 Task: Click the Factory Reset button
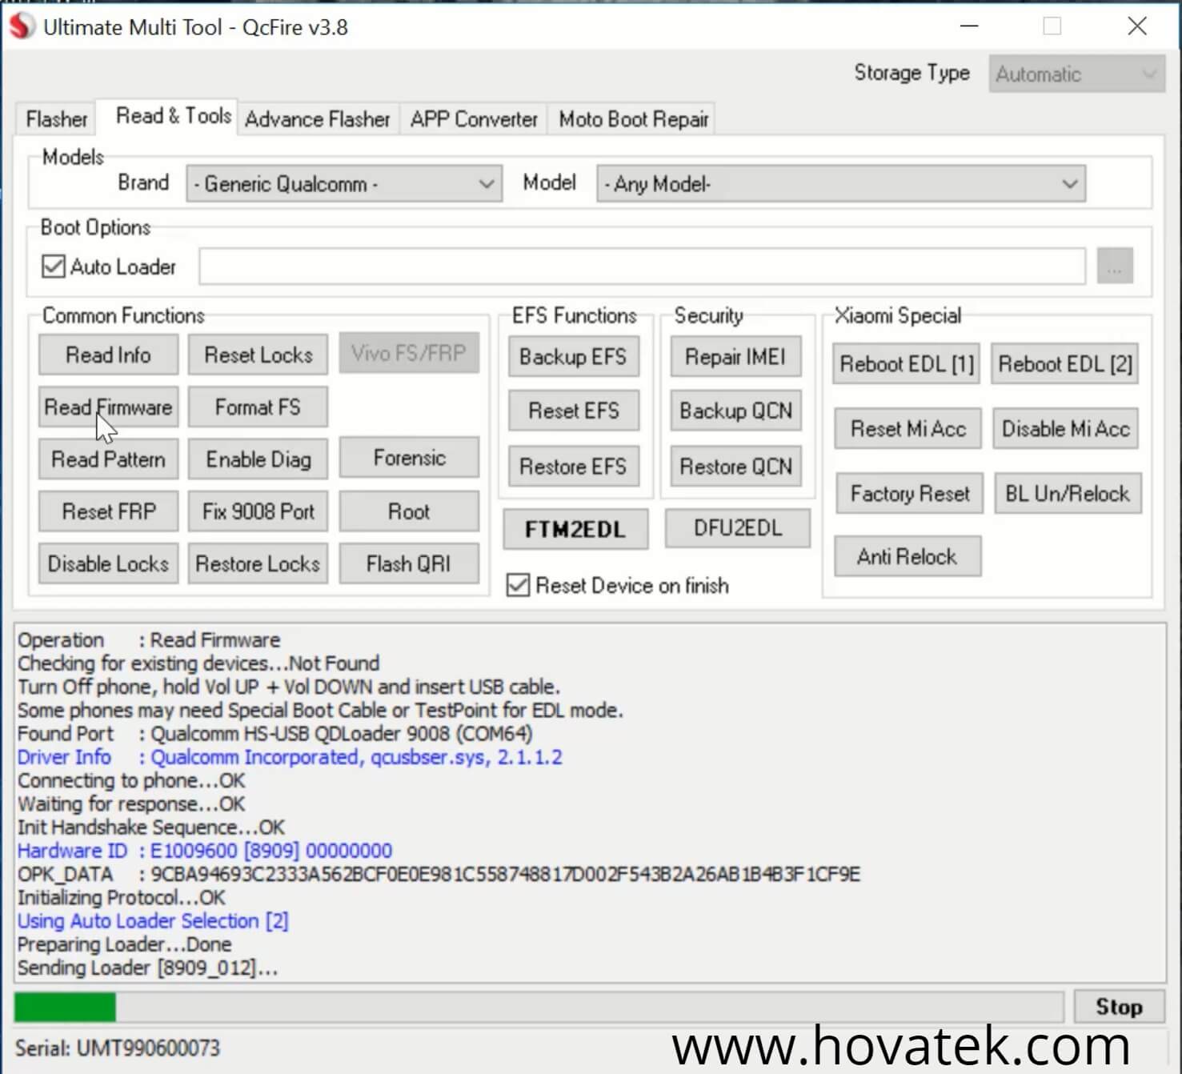click(909, 494)
